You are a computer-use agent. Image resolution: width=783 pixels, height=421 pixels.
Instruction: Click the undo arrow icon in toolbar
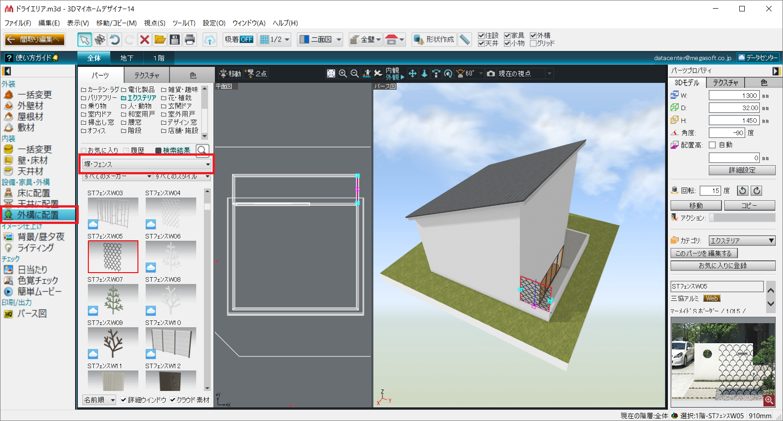(115, 40)
